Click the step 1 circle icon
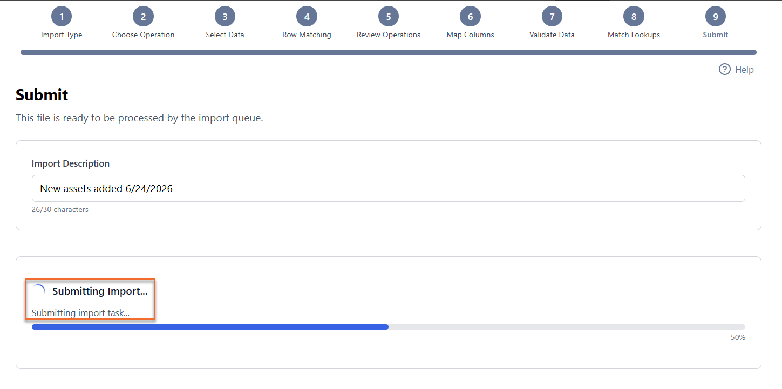The width and height of the screenshot is (782, 389). 62,17
